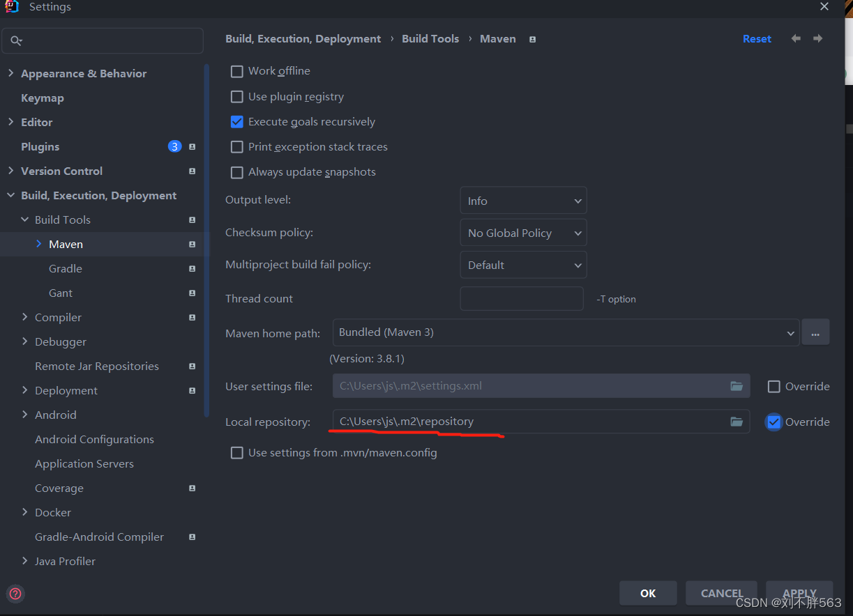Select Keymap in settings tree

tap(43, 98)
